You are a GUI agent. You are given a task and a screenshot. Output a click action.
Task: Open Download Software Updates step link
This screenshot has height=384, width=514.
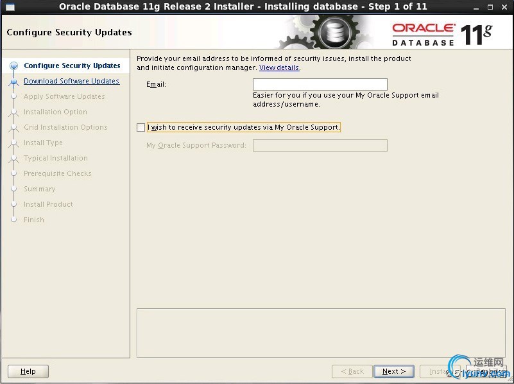(71, 81)
